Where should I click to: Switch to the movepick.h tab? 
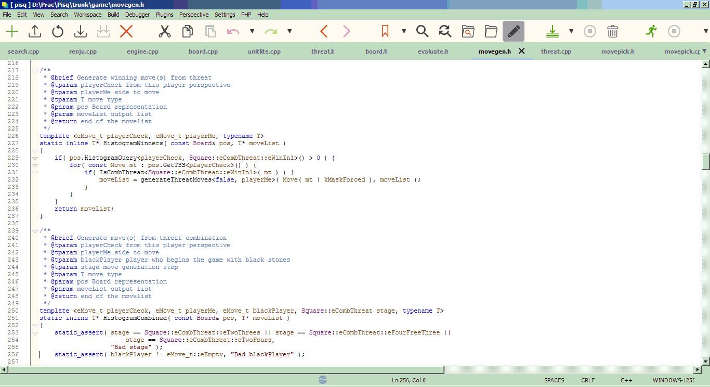617,51
